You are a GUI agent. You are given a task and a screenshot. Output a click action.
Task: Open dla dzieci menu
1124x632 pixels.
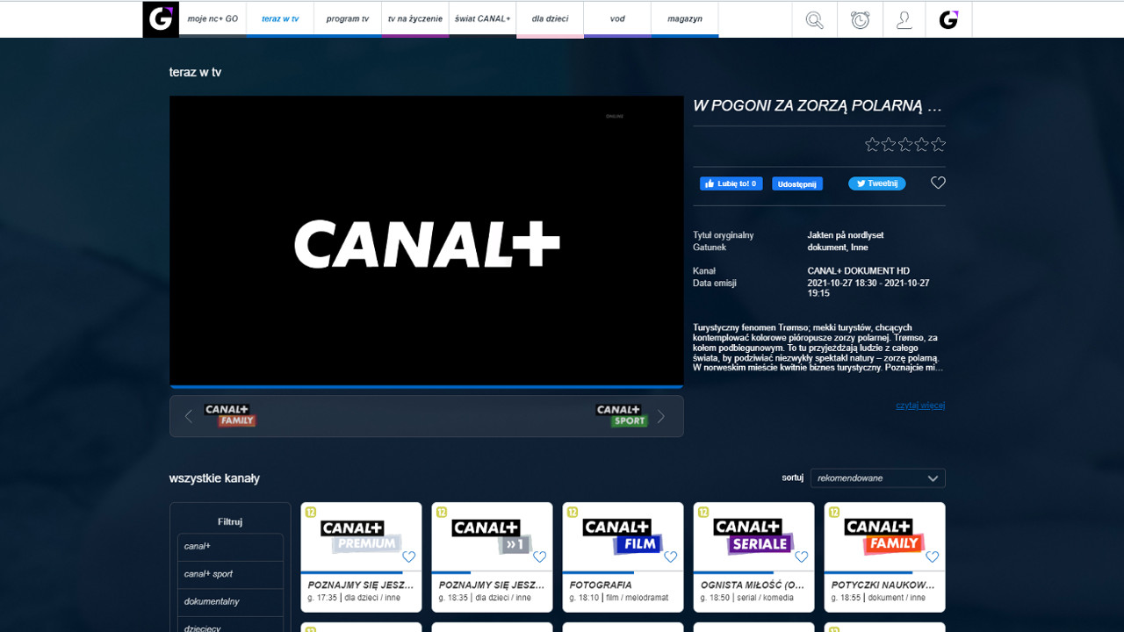(550, 18)
